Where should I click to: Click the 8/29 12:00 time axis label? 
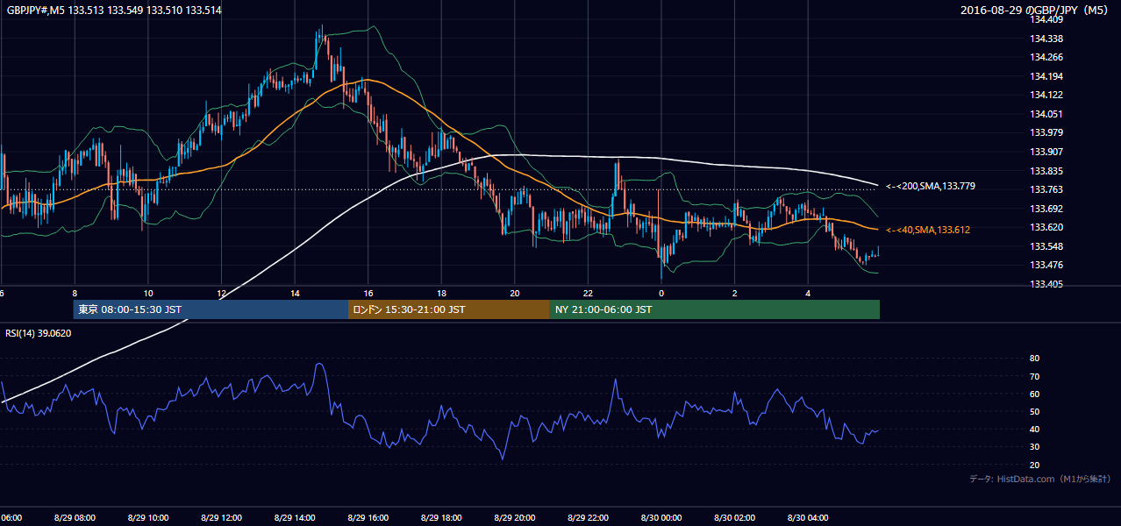(x=221, y=518)
